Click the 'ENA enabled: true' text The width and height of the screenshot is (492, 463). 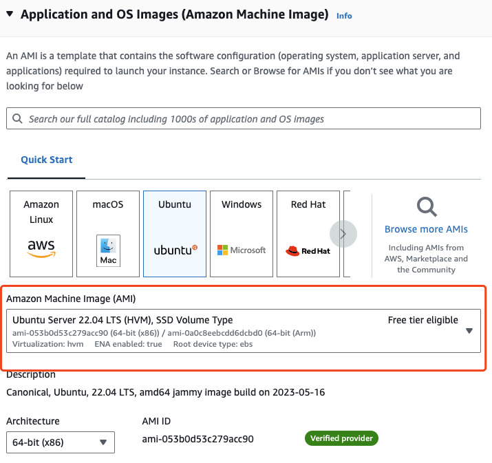coord(129,344)
